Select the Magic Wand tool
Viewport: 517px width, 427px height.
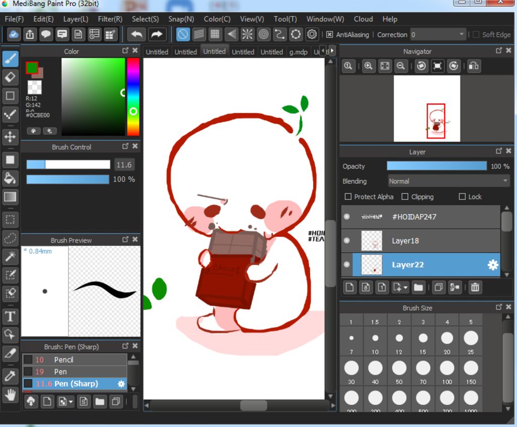coord(10,256)
